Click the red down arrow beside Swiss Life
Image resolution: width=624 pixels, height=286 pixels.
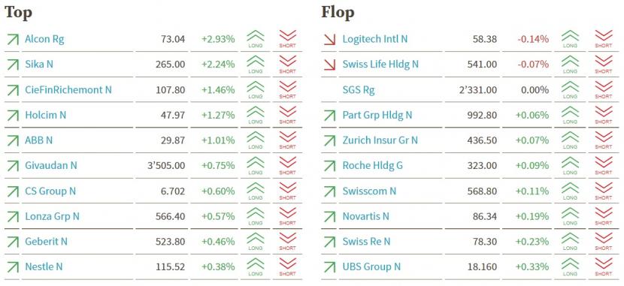[x=329, y=65]
